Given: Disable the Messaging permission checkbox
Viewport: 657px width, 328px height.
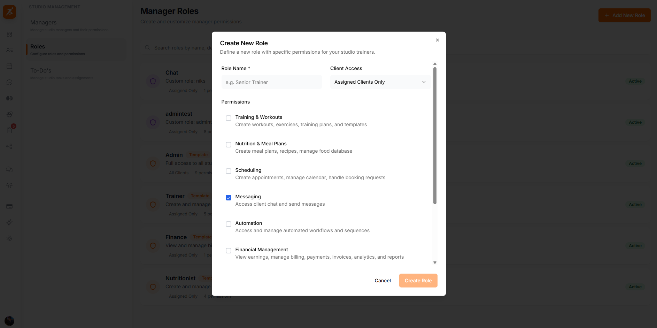Looking at the screenshot, I should [x=228, y=198].
